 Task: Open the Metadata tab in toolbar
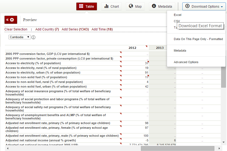(162, 6)
